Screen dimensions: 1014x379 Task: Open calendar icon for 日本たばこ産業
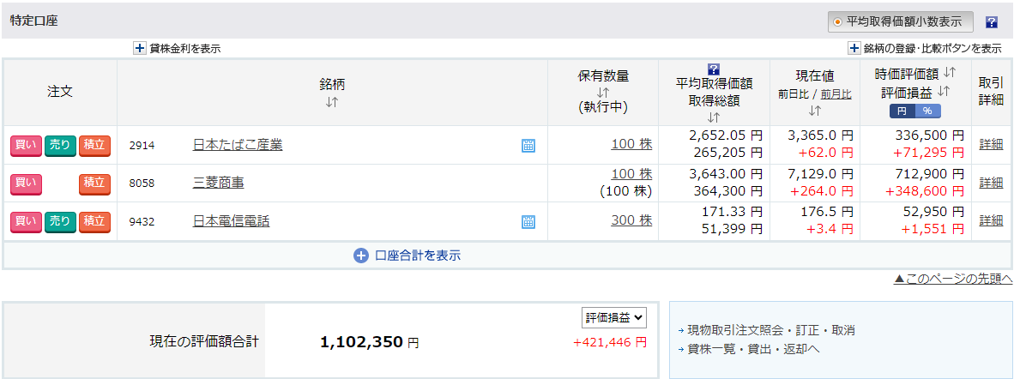[x=528, y=146]
